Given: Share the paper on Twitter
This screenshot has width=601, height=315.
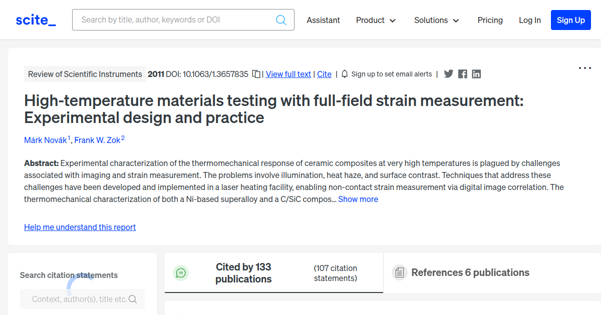Looking at the screenshot, I should pyautogui.click(x=449, y=74).
